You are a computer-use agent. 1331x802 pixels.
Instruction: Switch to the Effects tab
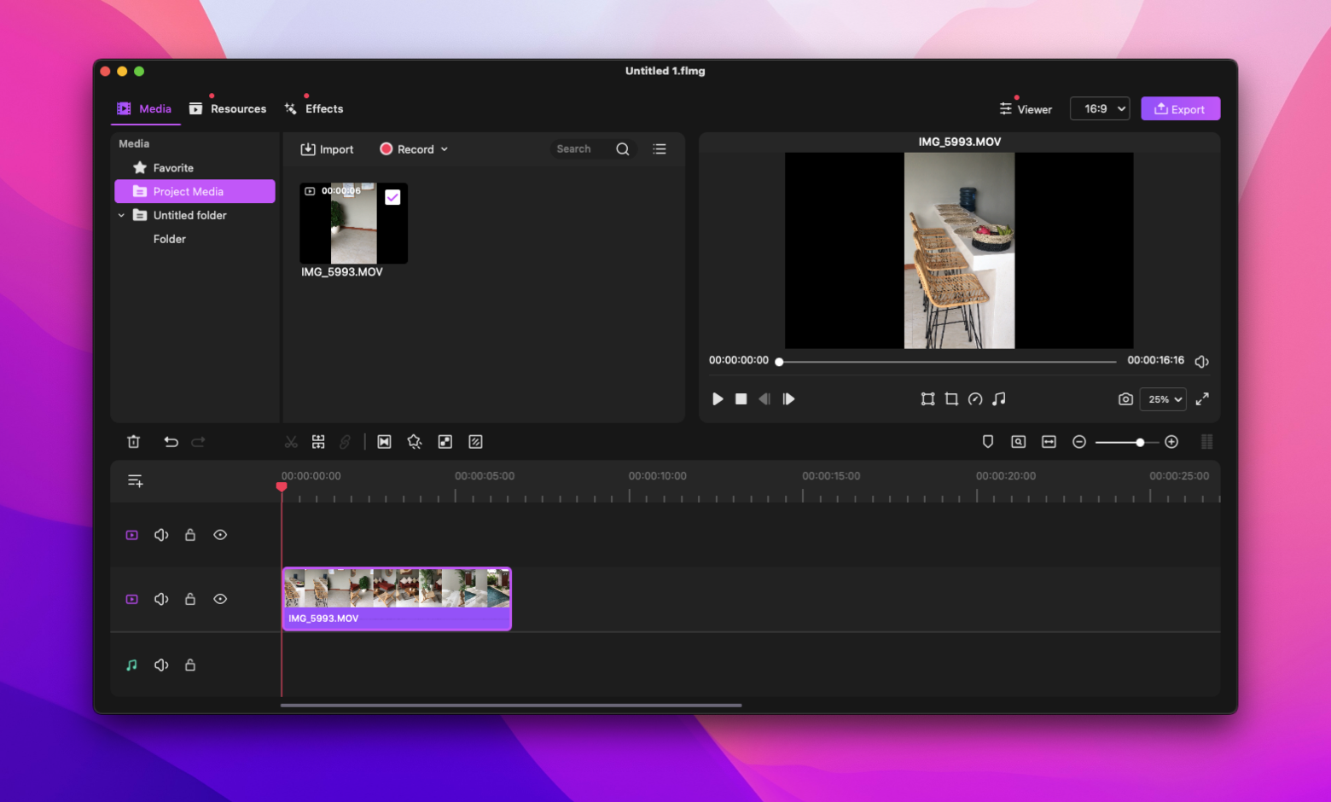click(313, 109)
